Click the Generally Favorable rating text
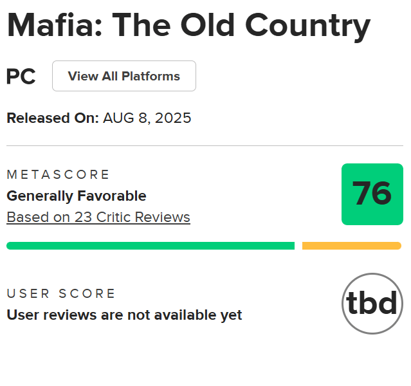Viewport: 411px width, 386px height. coord(77,196)
